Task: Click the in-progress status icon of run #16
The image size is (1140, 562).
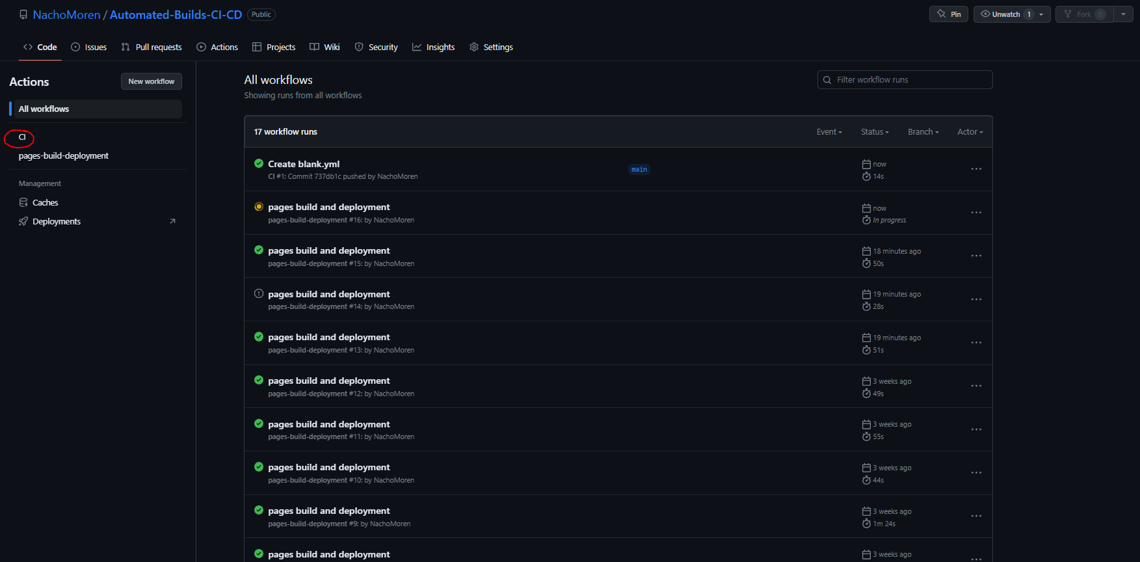Action: tap(259, 206)
